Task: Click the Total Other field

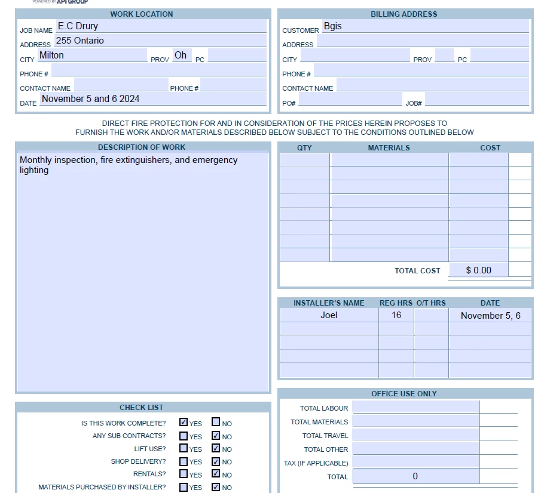Action: tap(416, 448)
